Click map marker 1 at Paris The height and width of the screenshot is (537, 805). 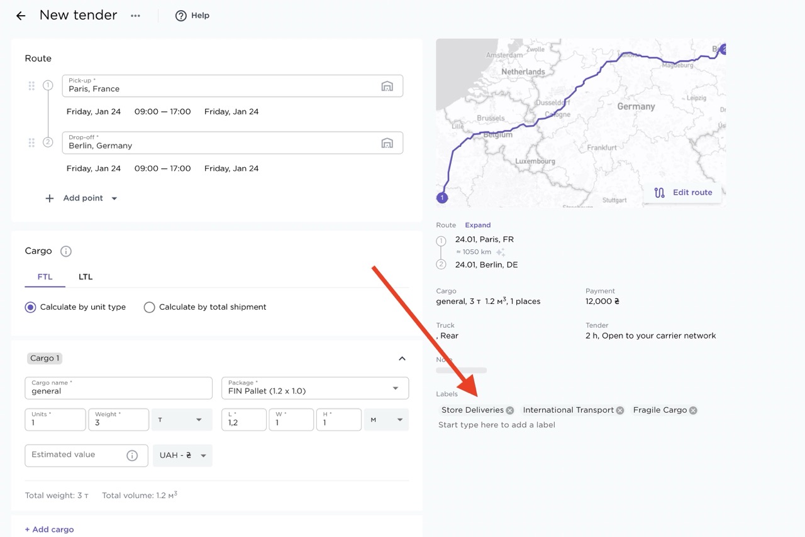(x=442, y=198)
